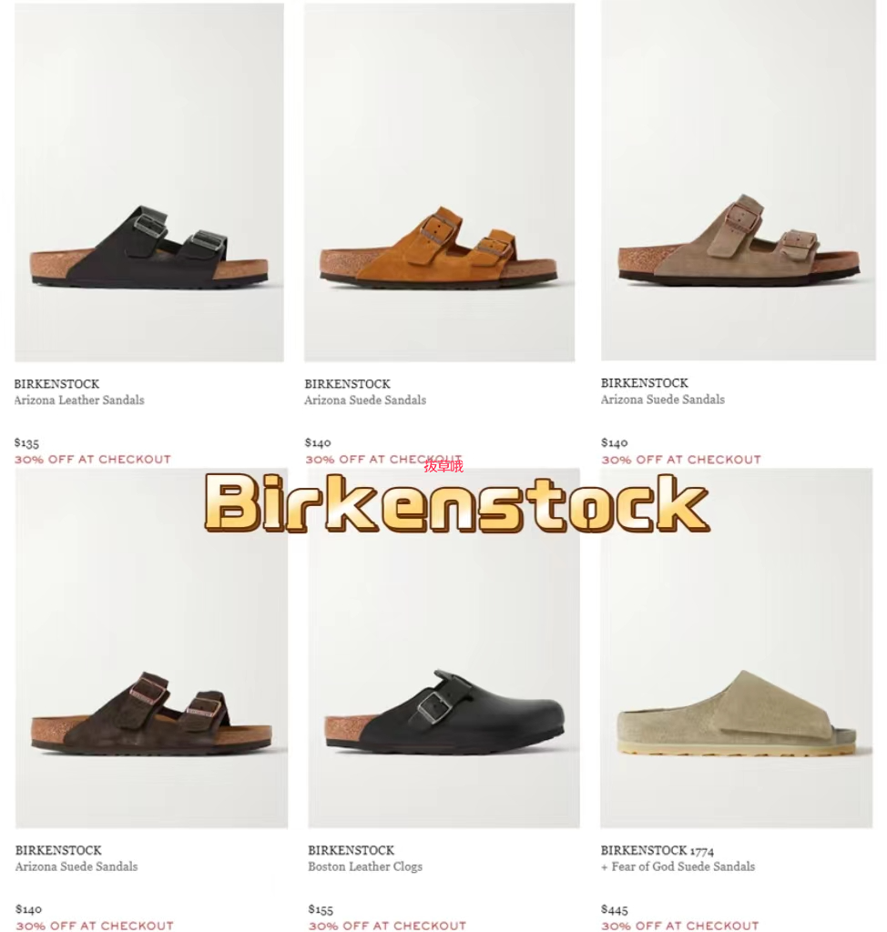The image size is (887, 932).
Task: Click the $135 price of leather sandals
Action: point(26,443)
